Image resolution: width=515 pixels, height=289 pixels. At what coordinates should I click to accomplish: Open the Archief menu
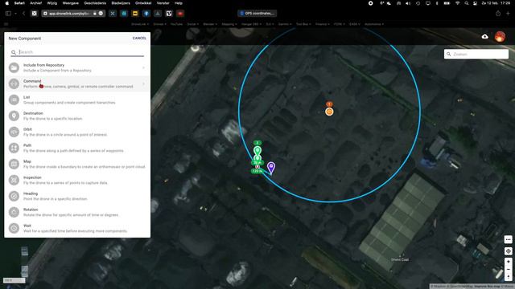[x=35, y=3]
